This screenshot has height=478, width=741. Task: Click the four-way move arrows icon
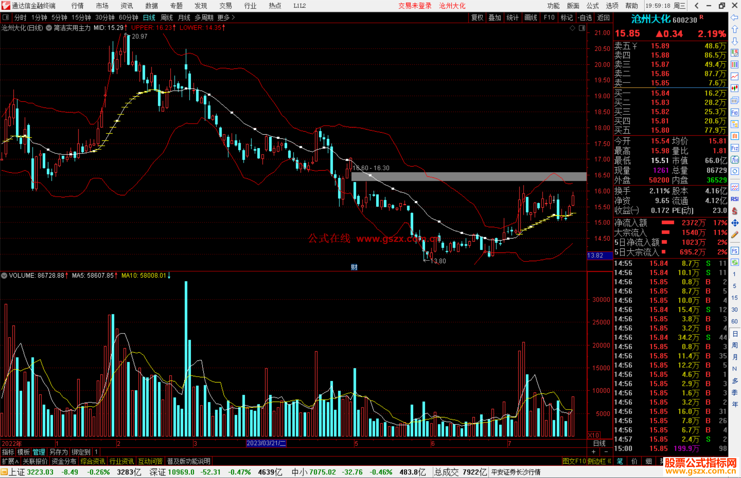(x=734, y=223)
